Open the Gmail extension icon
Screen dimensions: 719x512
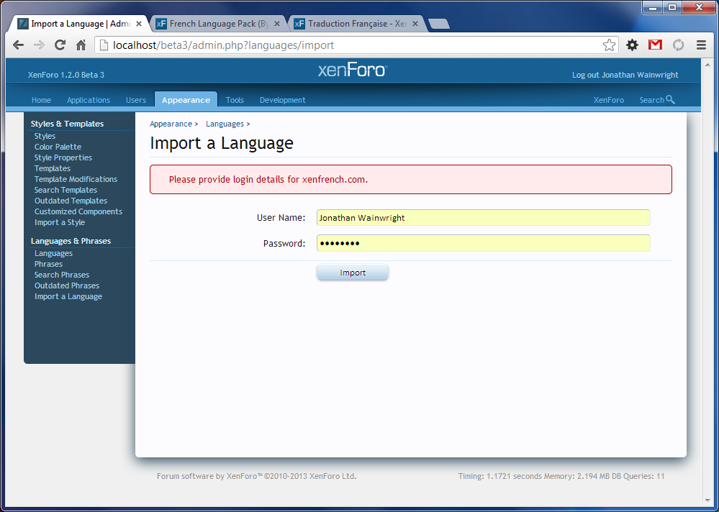point(655,45)
